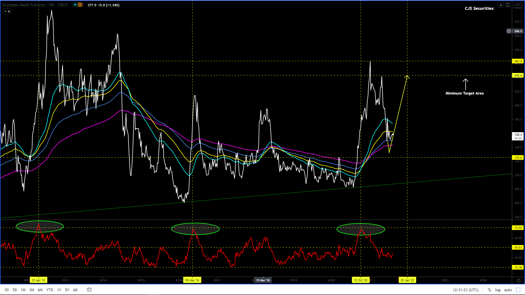Screen dimensions: 525x295
Task: Toggle log scale on the price axis
Action: 498,290
